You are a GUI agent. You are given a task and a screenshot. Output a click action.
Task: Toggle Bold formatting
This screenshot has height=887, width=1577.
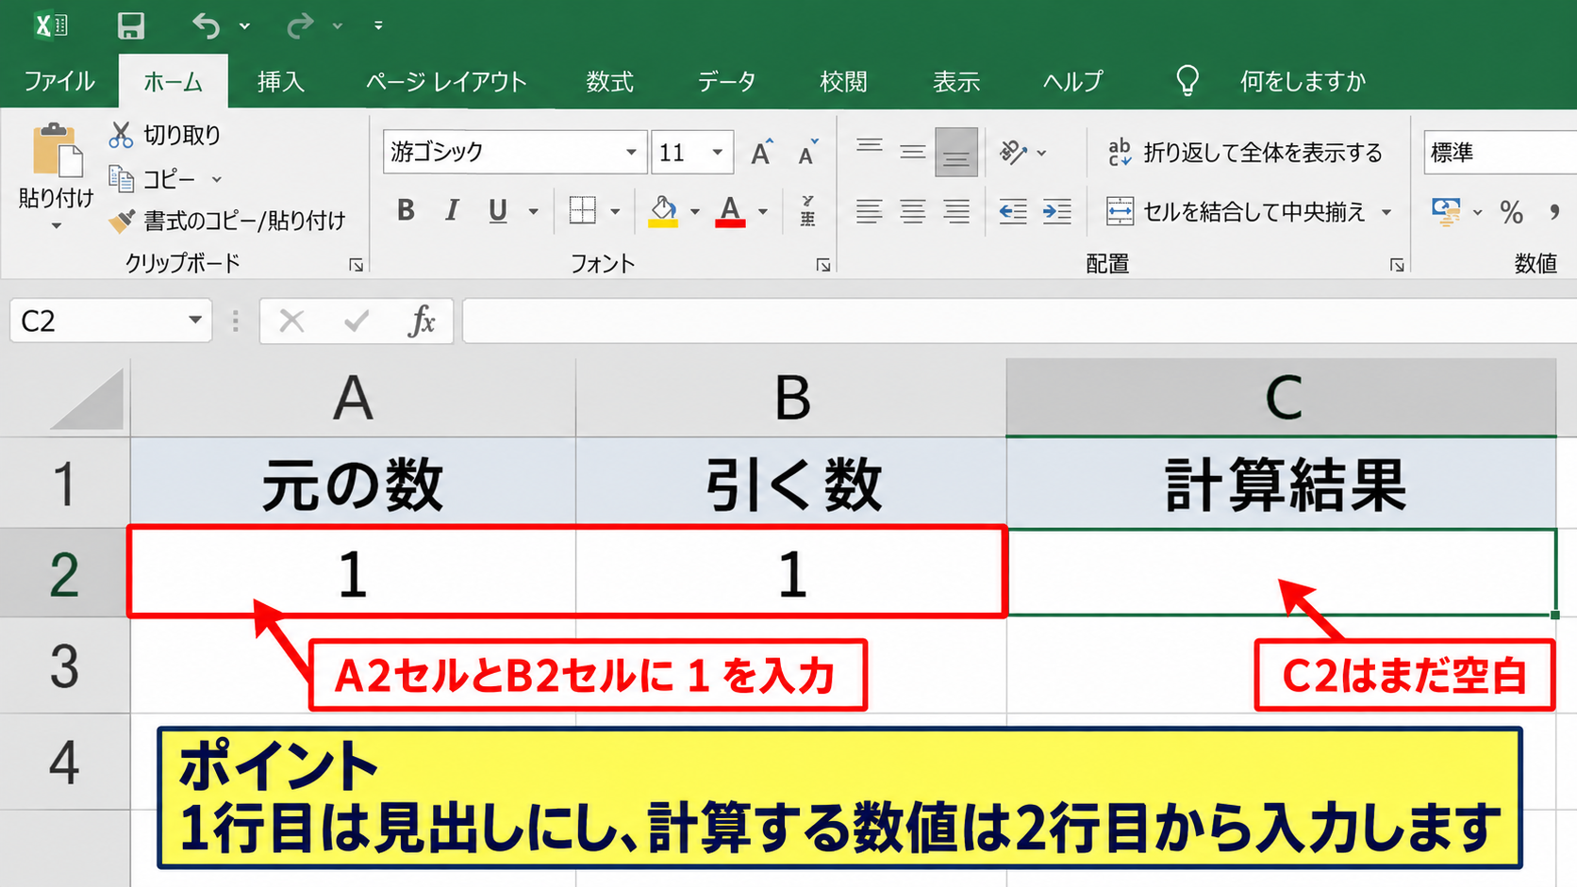point(406,210)
